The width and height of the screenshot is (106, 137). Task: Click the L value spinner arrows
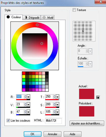click(x=54, y=112)
